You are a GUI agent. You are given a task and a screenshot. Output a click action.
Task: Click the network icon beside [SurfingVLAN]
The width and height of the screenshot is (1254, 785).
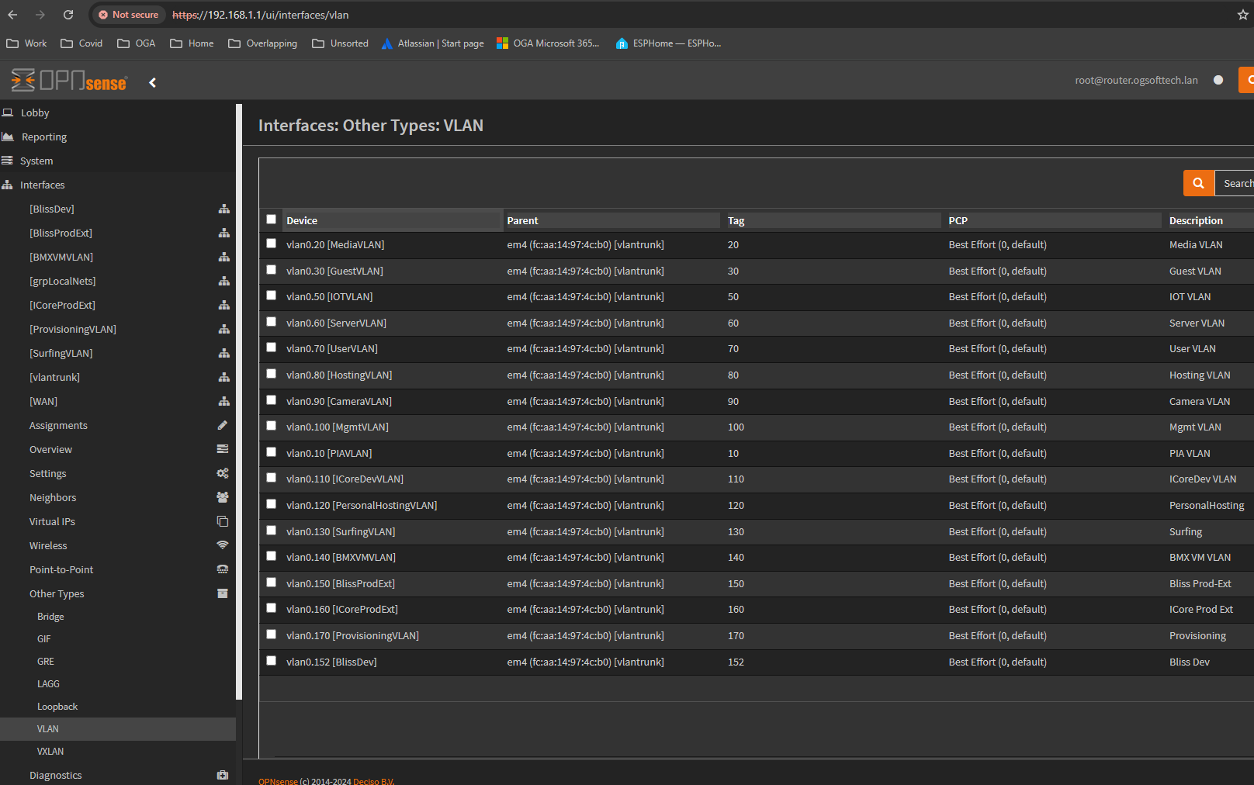pyautogui.click(x=223, y=353)
